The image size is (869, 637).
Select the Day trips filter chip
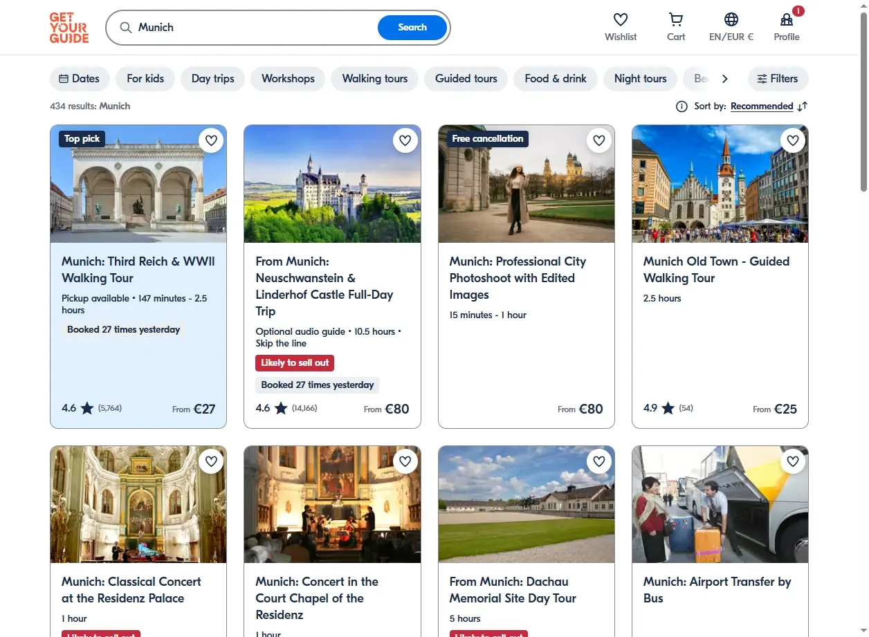pyautogui.click(x=213, y=79)
